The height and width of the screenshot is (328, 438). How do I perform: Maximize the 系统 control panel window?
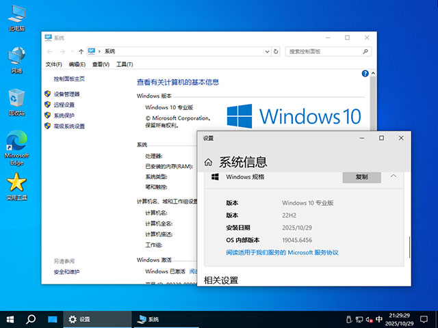coord(347,38)
